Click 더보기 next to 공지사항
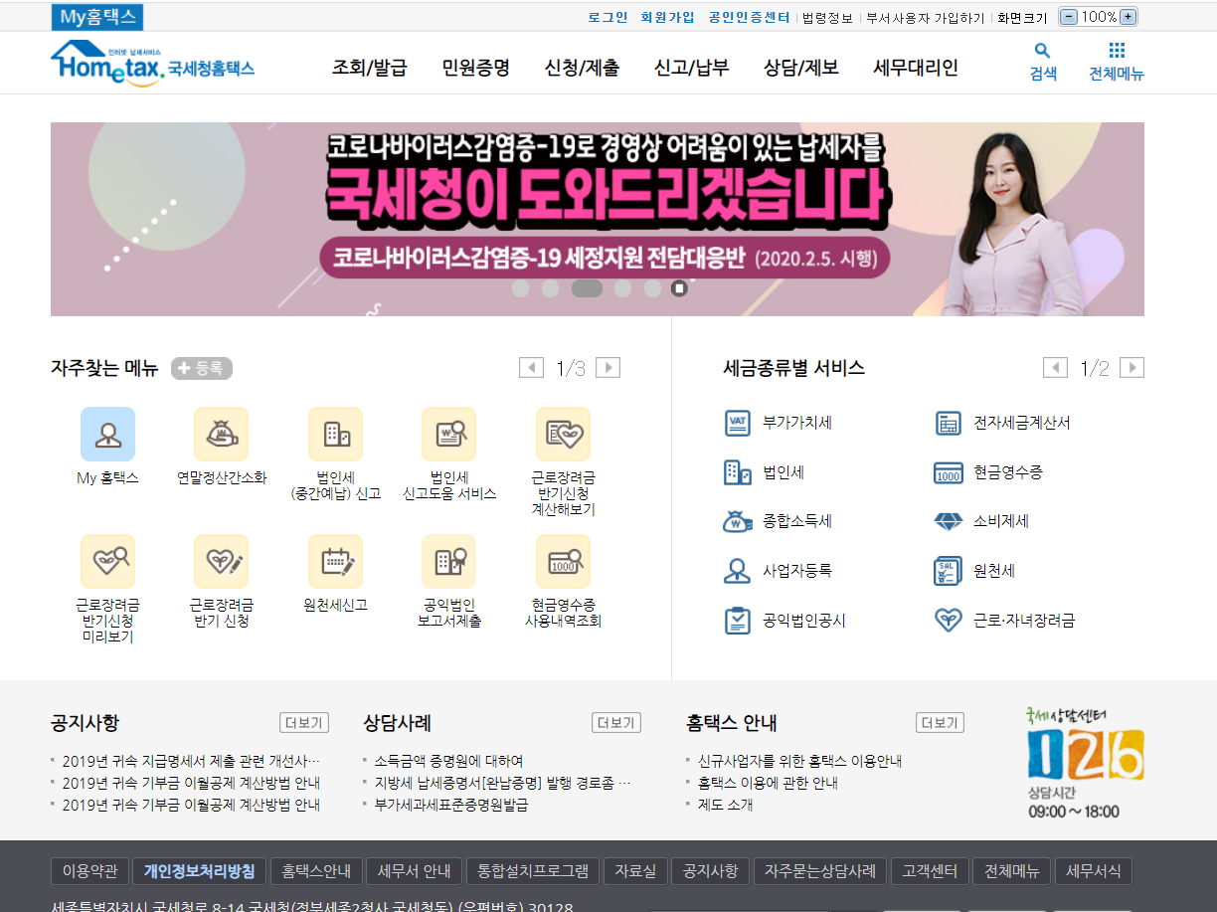This screenshot has width=1217, height=912. pyautogui.click(x=304, y=723)
